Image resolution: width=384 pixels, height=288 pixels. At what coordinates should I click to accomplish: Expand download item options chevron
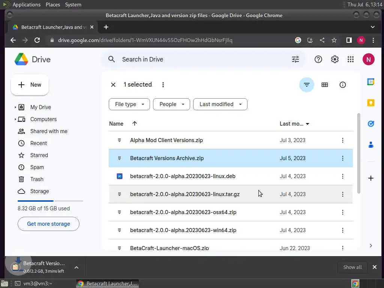(76, 267)
